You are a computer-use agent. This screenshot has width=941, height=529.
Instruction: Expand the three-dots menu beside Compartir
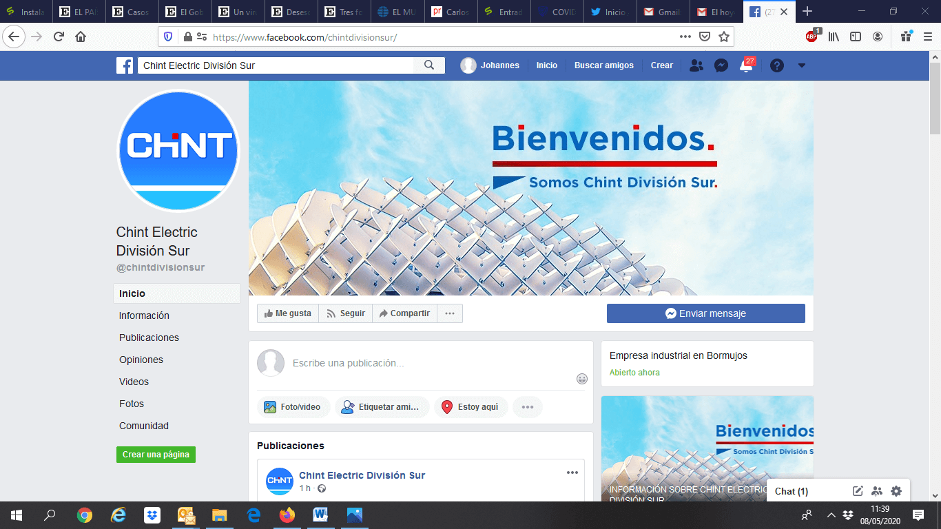[x=450, y=313]
